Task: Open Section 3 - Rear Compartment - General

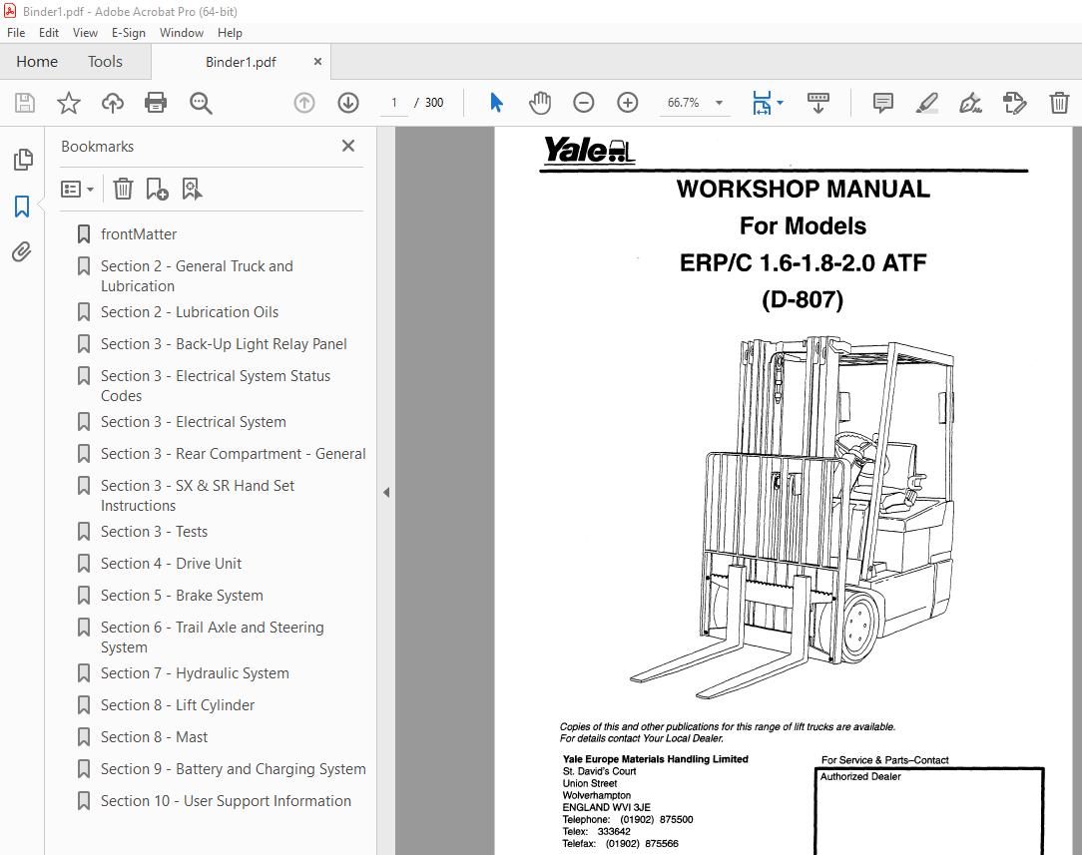Action: click(x=234, y=454)
